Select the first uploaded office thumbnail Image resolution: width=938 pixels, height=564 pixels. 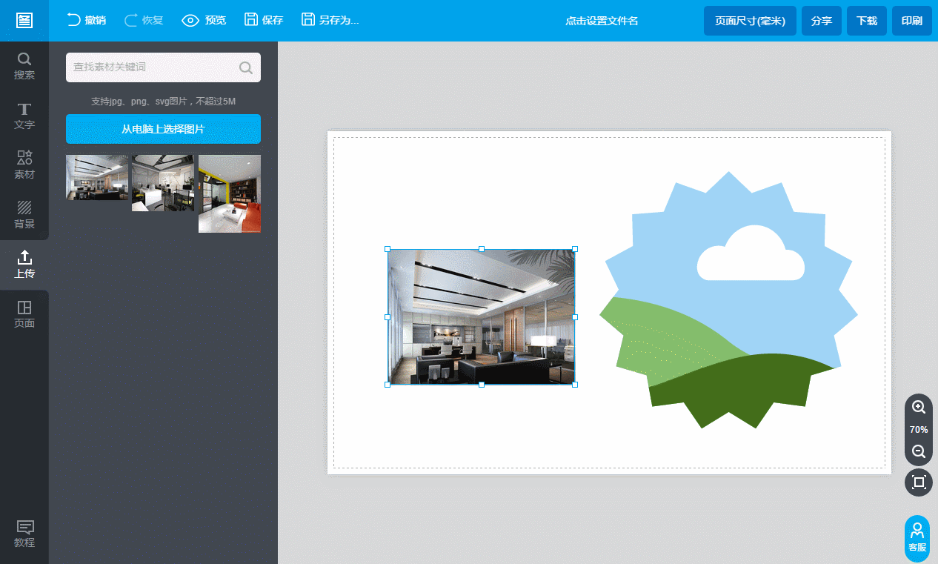(x=97, y=178)
